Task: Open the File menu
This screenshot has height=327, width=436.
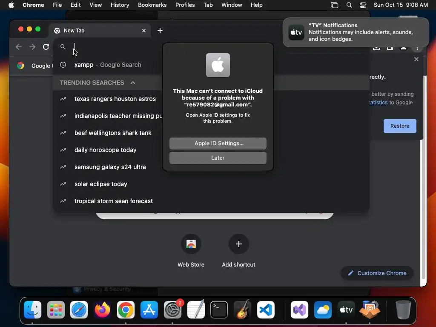Action: [x=57, y=5]
